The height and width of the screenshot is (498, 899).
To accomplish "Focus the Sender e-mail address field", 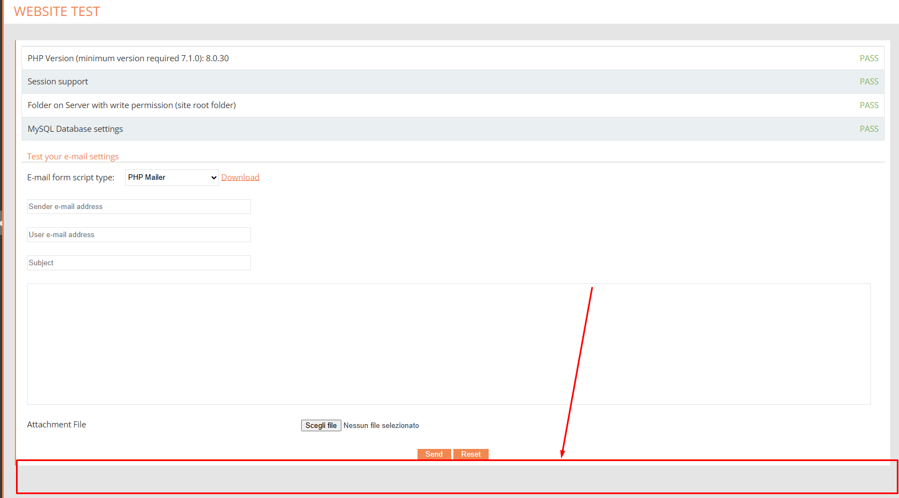I will pyautogui.click(x=138, y=207).
